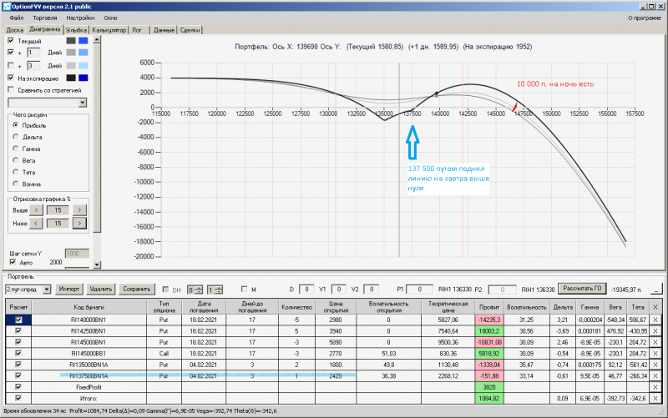This screenshot has height=418, width=668.
Task: Switch to the Данные tab
Action: coord(164,30)
